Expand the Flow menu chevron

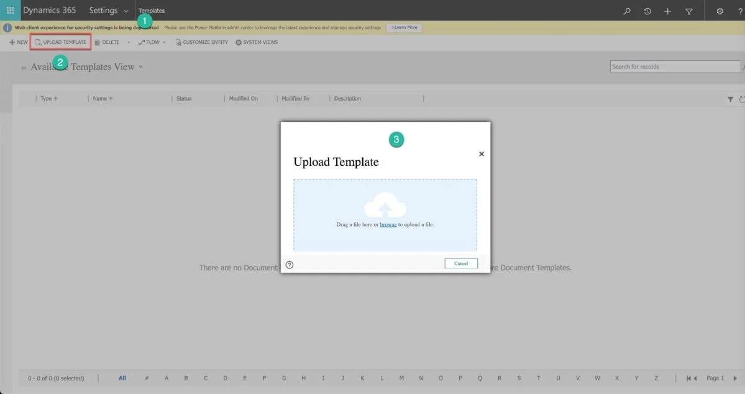click(x=165, y=42)
